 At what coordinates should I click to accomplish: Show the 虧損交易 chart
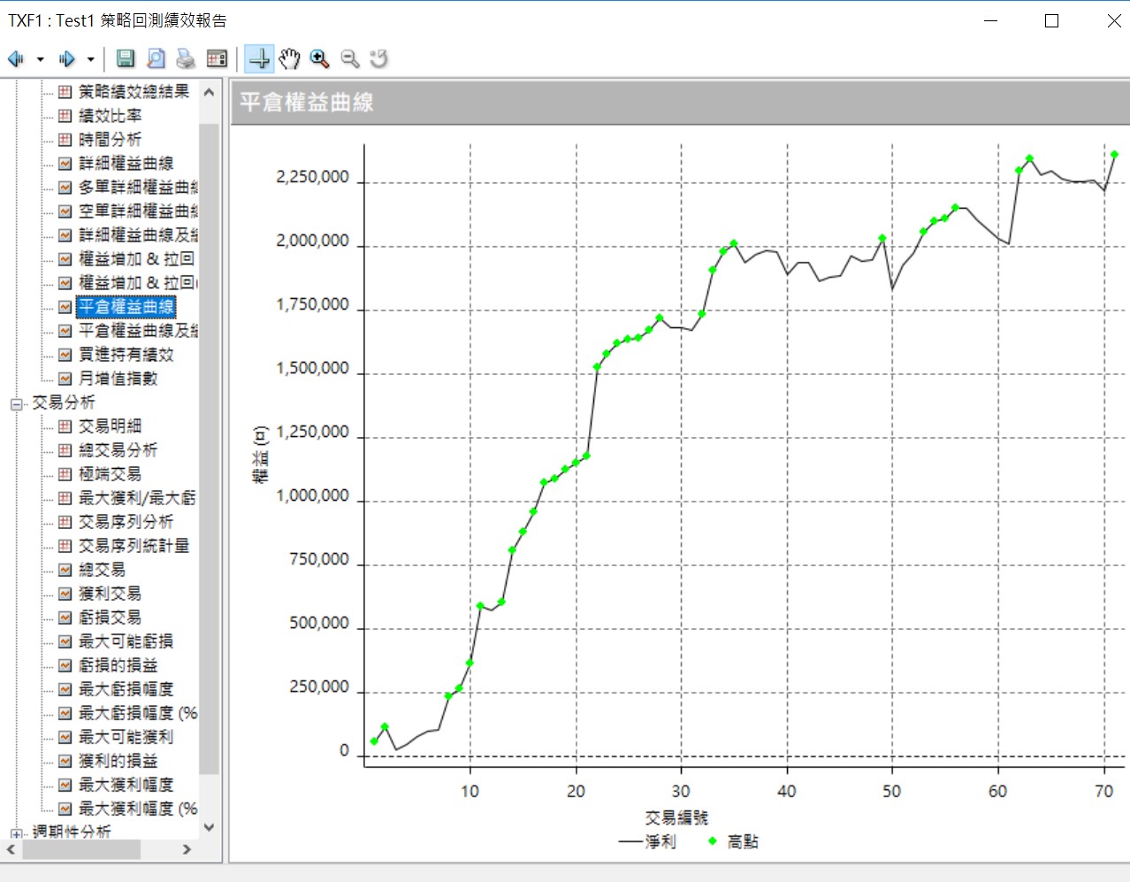(x=110, y=617)
